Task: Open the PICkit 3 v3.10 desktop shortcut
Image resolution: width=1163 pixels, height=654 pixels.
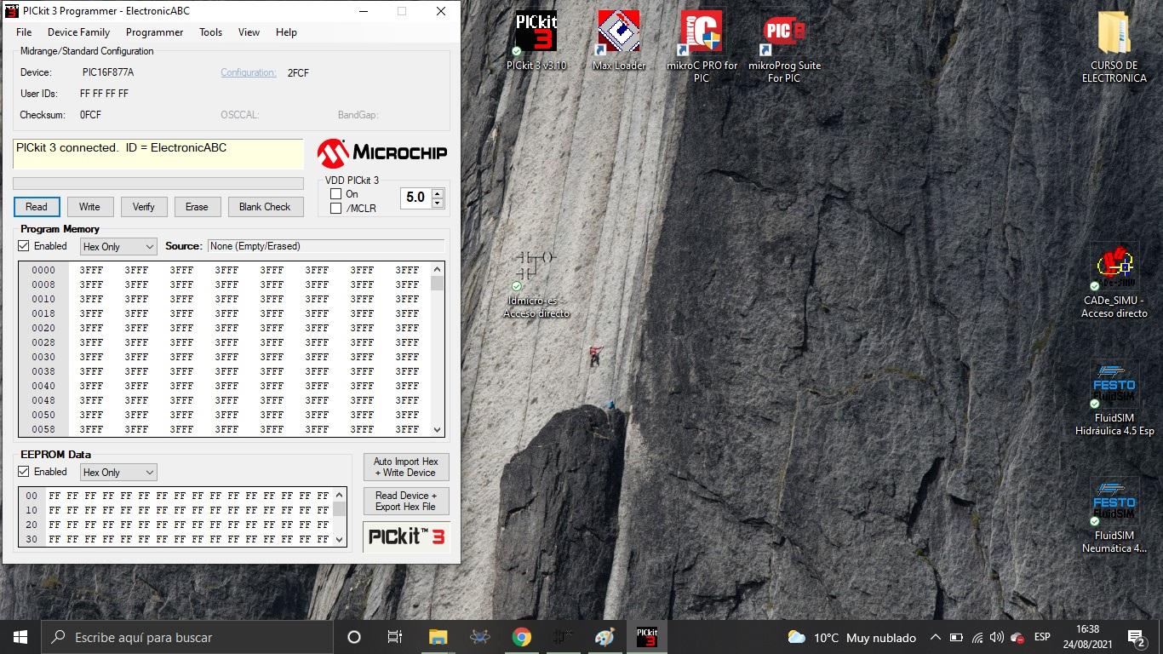Action: (536, 40)
